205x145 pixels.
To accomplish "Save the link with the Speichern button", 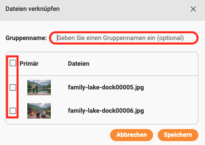I will click(x=178, y=135).
